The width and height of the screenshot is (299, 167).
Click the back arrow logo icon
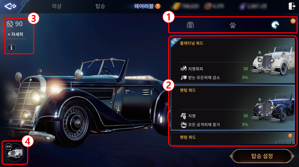click(x=10, y=6)
